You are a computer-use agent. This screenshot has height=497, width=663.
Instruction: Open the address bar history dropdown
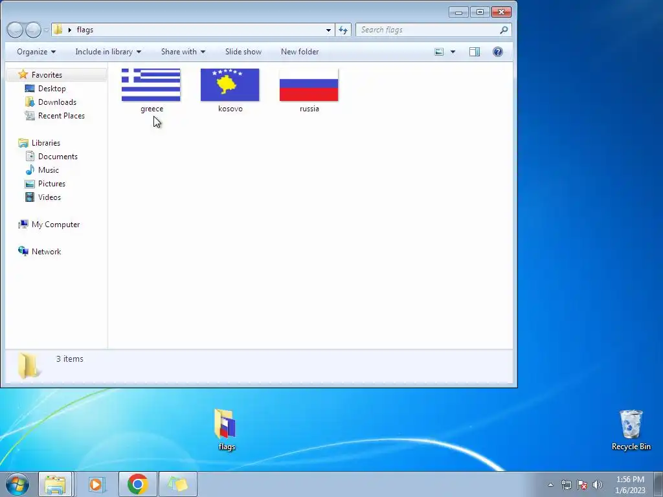point(328,30)
